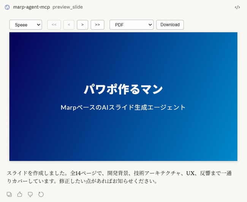This screenshot has height=202, width=247.
Task: Go to the first slide button
Action: [x=54, y=25]
